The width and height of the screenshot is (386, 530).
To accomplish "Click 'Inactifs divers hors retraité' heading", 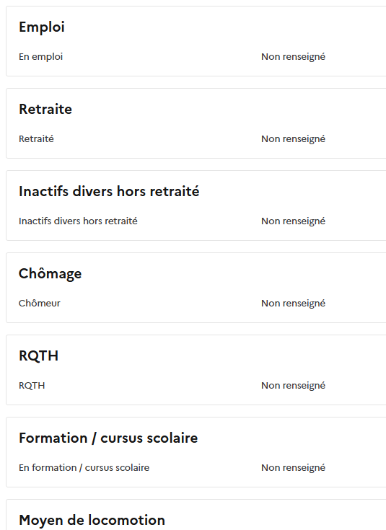I will 109,191.
